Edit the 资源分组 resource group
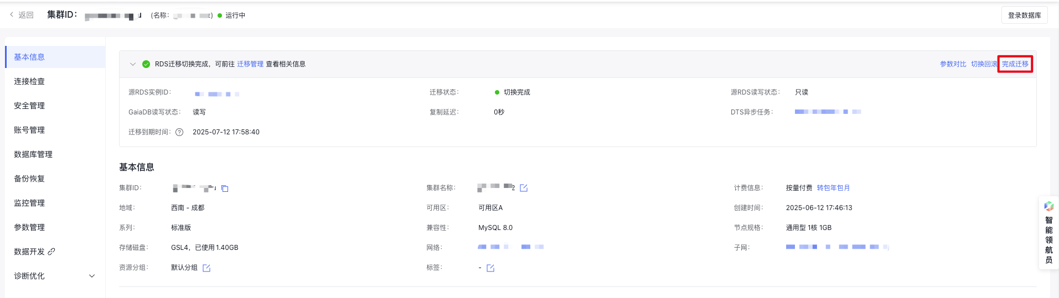Screen dimensions: 1059x298 [206, 268]
